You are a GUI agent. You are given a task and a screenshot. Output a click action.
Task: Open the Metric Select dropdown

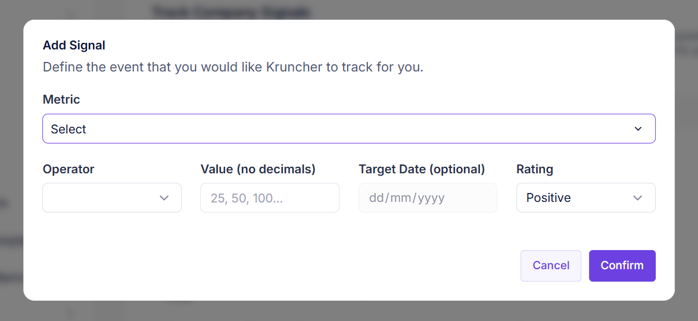348,129
